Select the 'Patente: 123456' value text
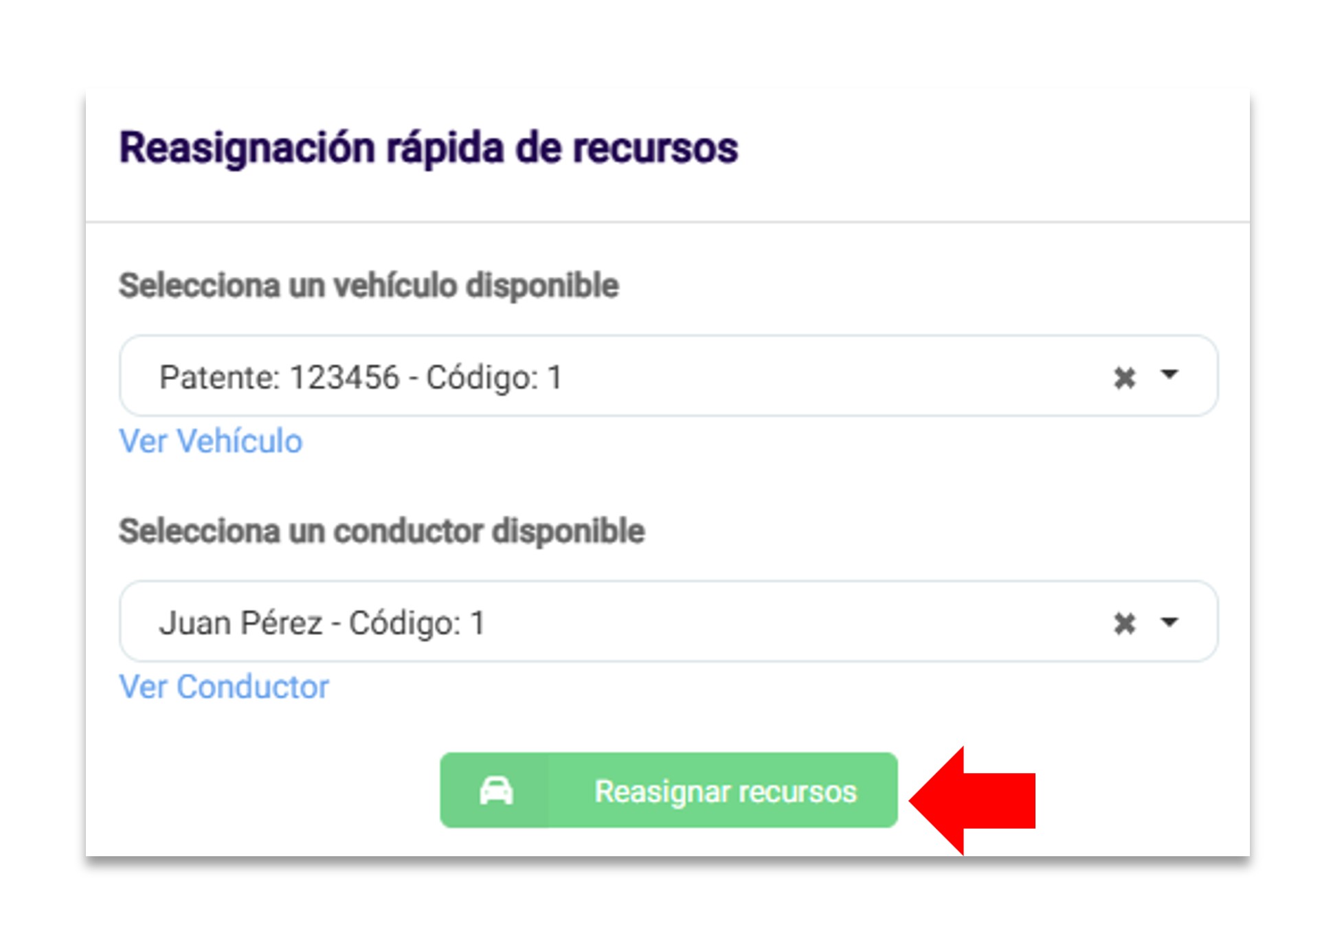Screen dimensions: 1333x927 [x=279, y=377]
